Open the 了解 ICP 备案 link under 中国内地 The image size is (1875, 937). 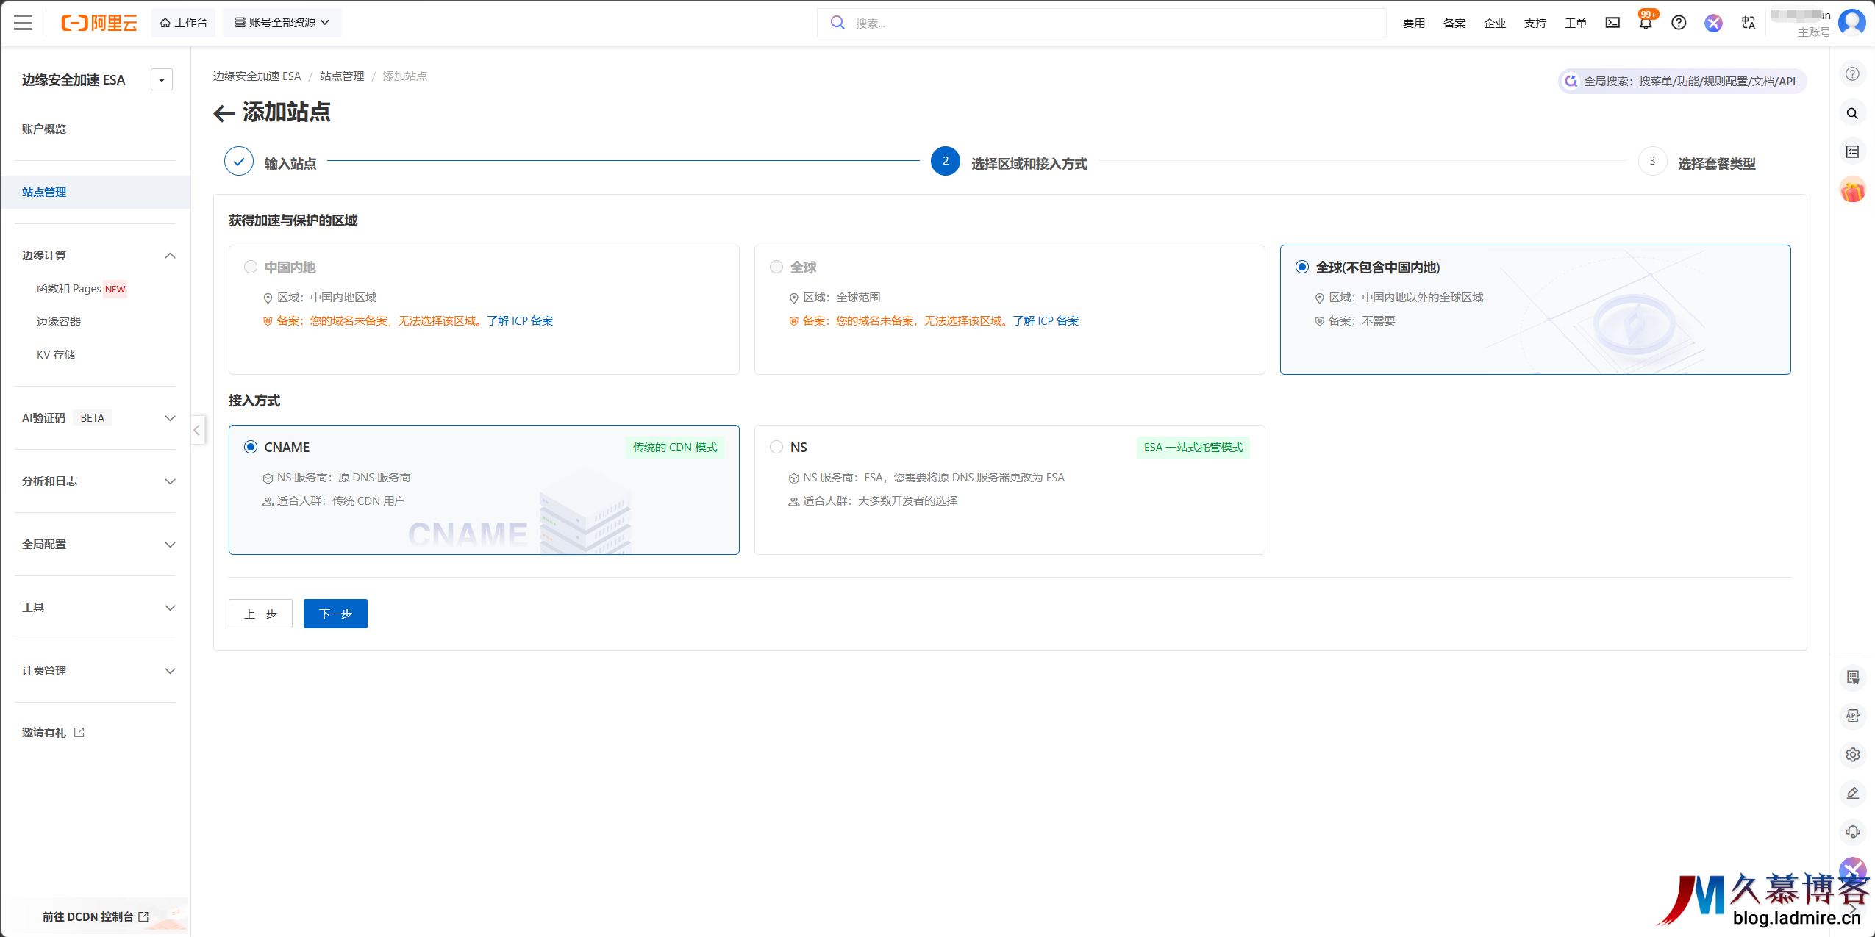point(520,321)
